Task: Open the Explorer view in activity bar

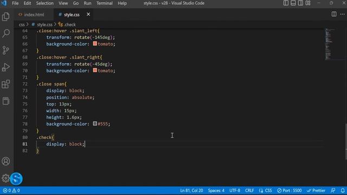Action: pyautogui.click(x=6, y=17)
